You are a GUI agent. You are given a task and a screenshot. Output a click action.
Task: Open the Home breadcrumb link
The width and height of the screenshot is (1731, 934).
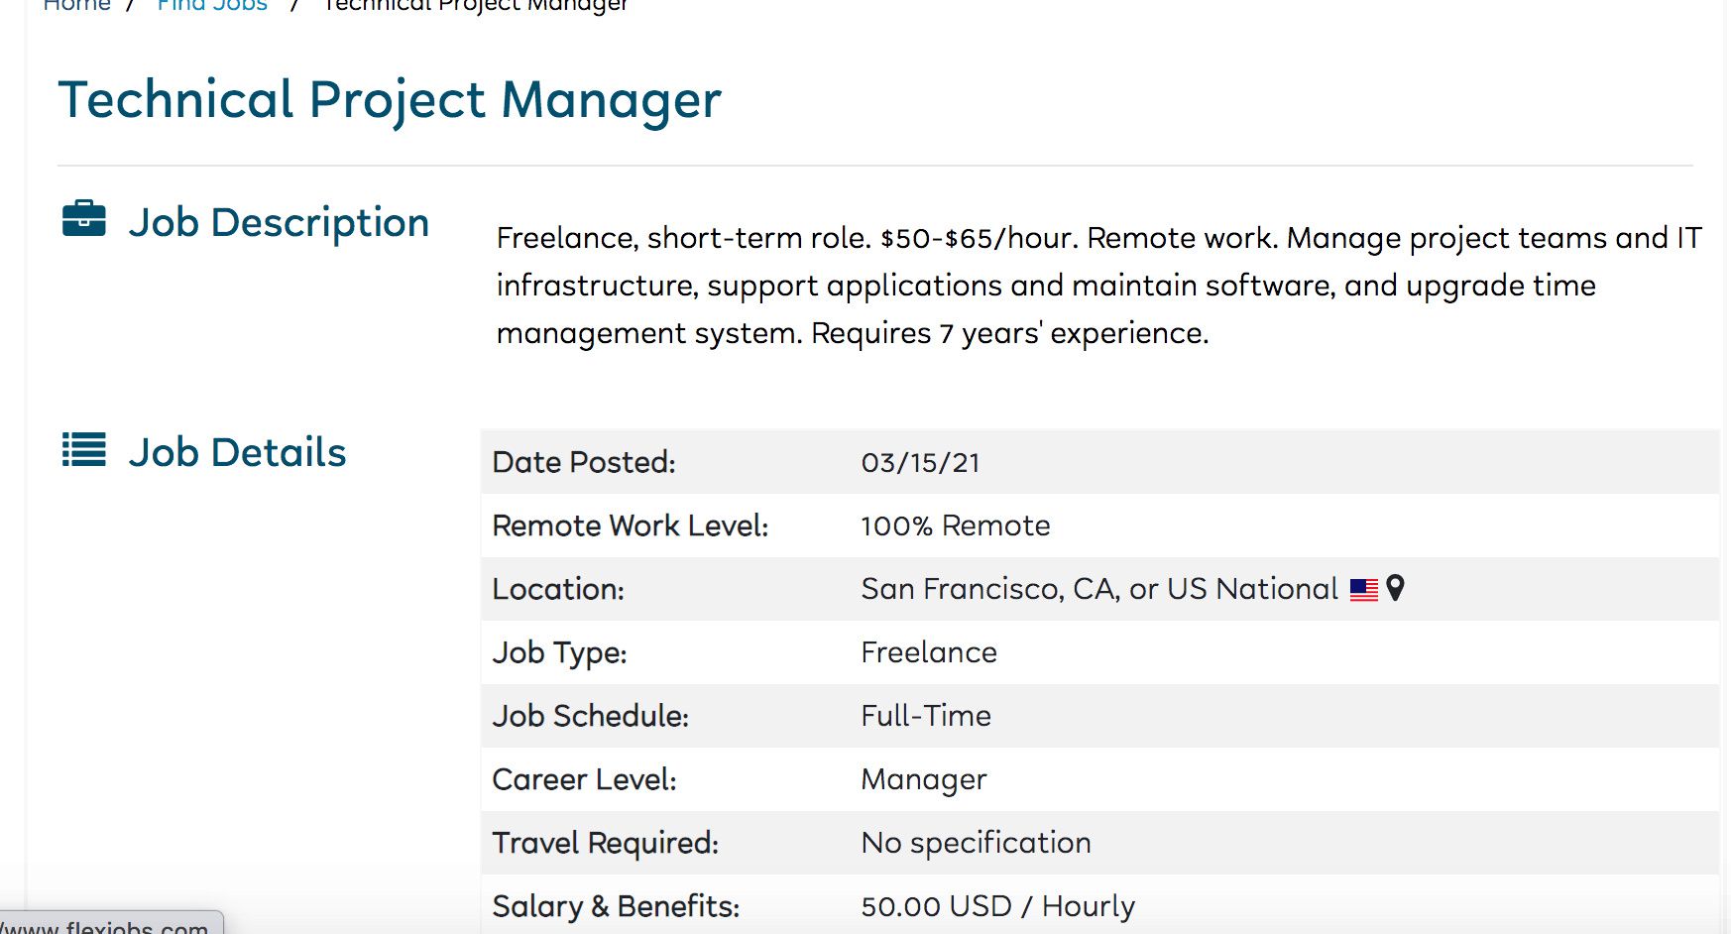76,5
